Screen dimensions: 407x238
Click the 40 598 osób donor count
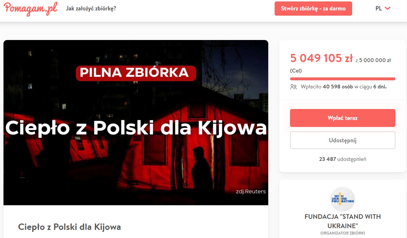[338, 87]
